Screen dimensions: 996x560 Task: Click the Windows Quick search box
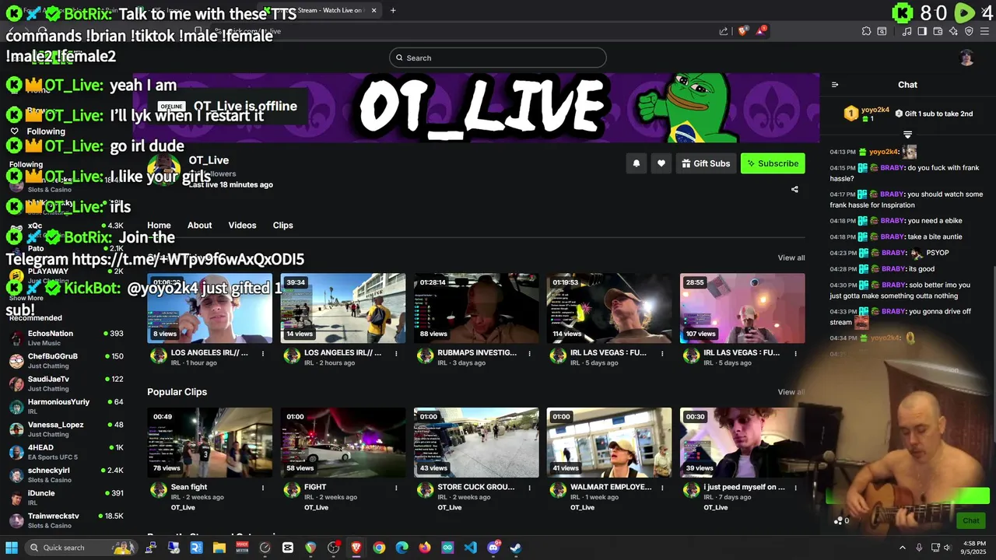pyautogui.click(x=81, y=548)
